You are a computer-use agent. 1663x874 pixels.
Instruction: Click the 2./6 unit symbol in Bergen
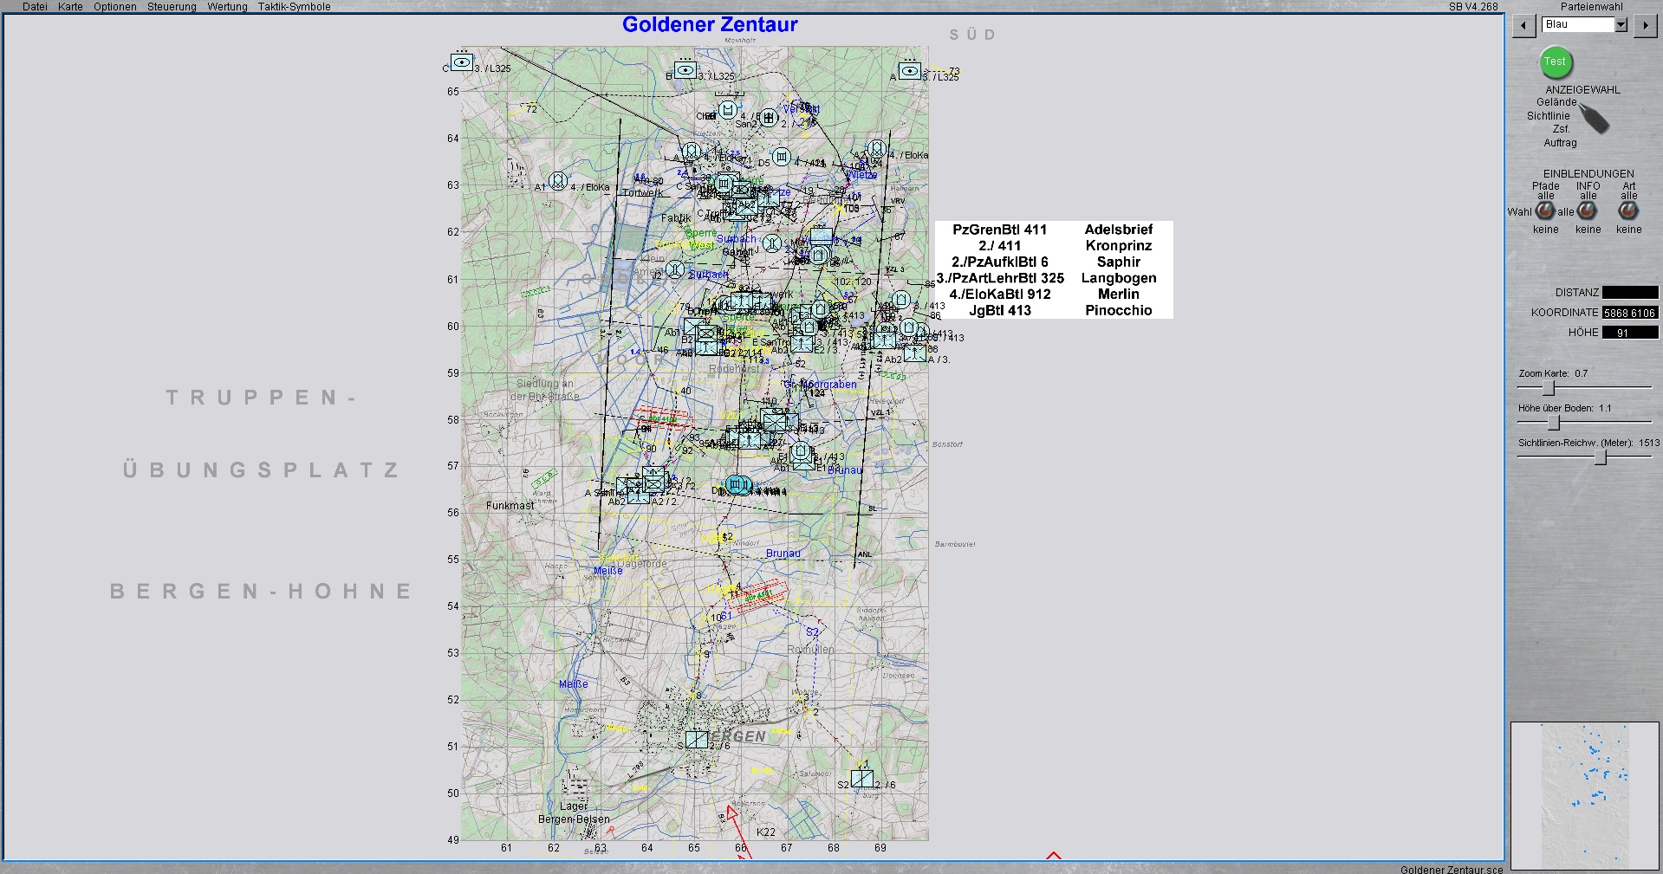(x=697, y=739)
